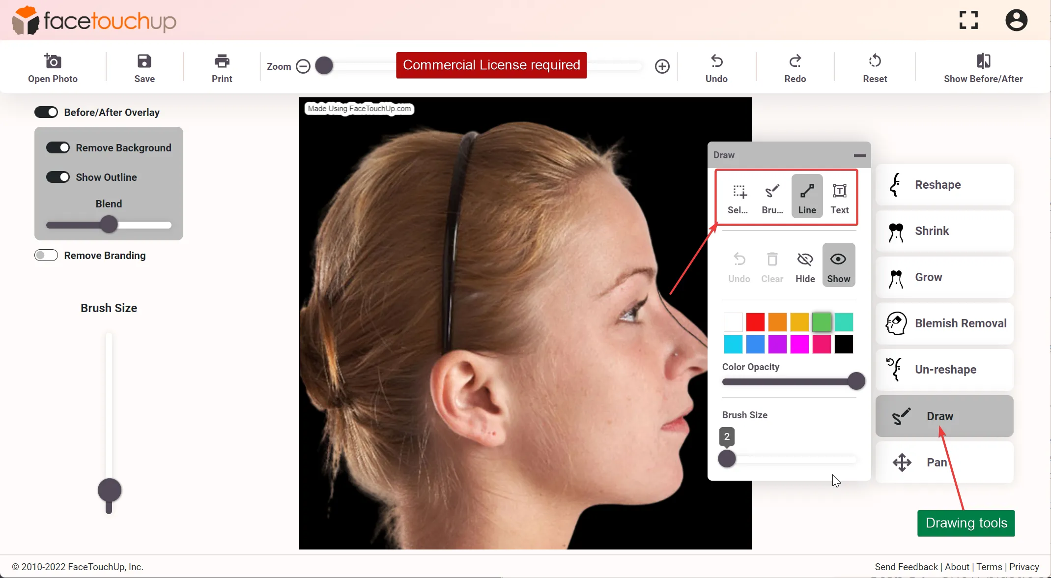Show Before/After comparison
The height and width of the screenshot is (578, 1051).
click(983, 67)
